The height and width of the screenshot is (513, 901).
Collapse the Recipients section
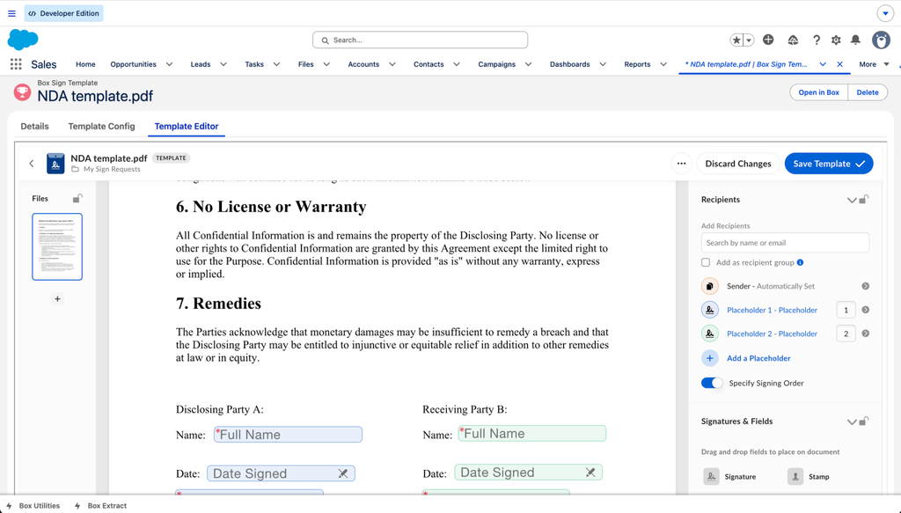(x=852, y=200)
